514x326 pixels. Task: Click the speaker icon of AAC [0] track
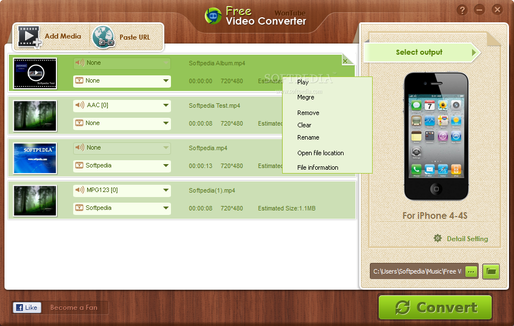click(x=80, y=105)
